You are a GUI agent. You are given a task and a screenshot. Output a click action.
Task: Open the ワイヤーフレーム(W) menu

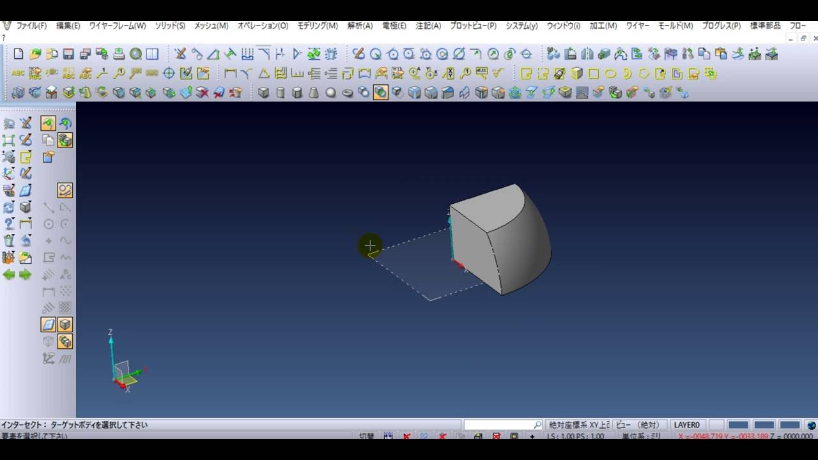(118, 26)
